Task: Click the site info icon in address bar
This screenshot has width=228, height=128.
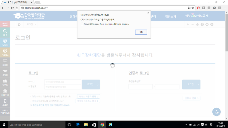Action: pyautogui.click(x=22, y=8)
